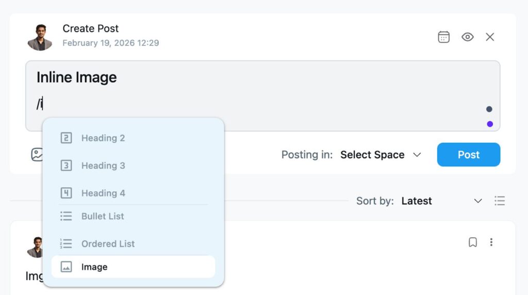
Task: Close the Create Post editor
Action: (490, 37)
